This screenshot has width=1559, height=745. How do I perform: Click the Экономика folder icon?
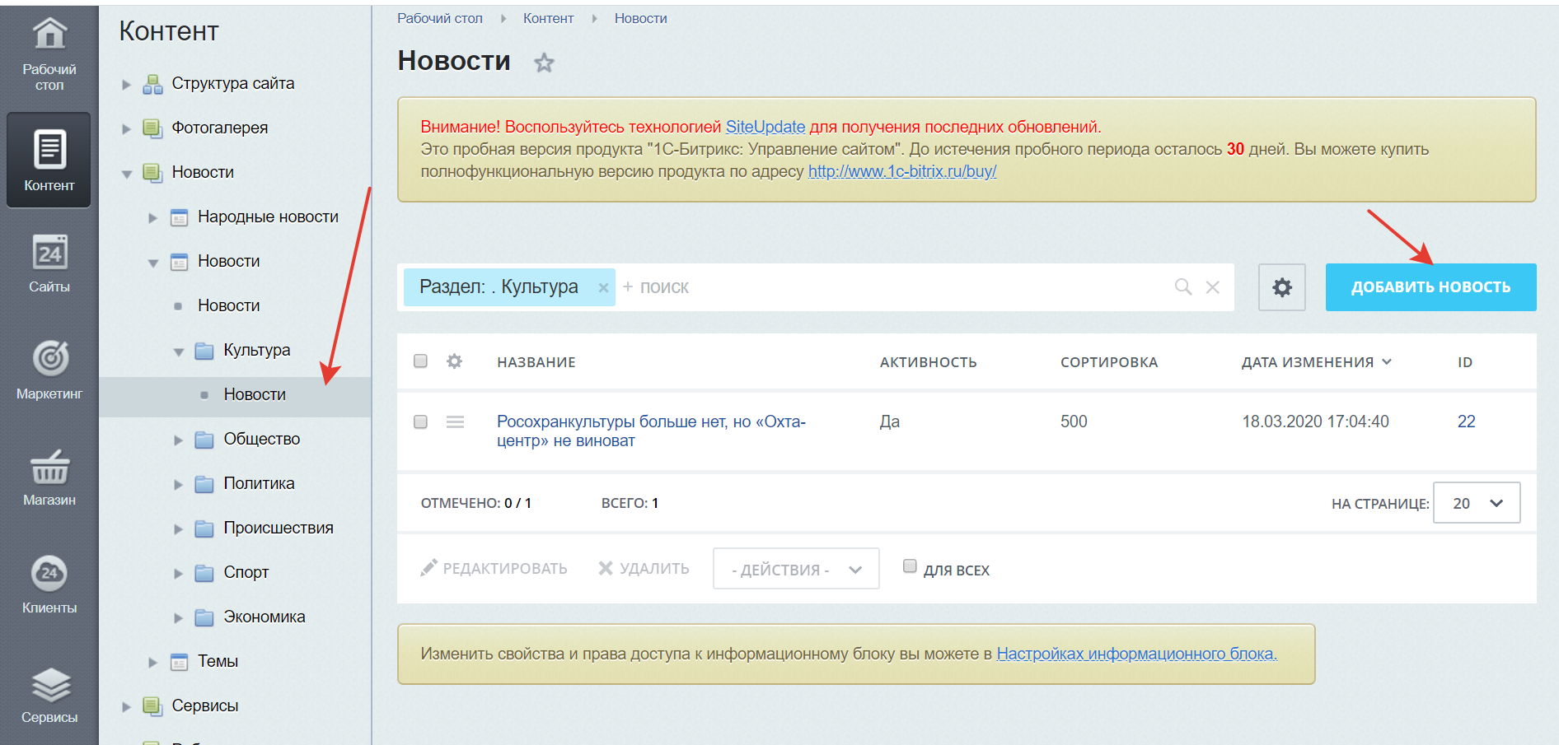point(204,617)
